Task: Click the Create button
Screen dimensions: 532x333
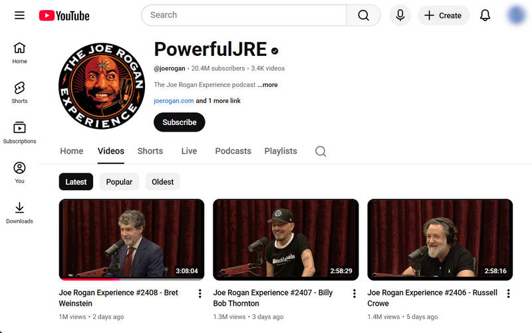Action: point(444,15)
